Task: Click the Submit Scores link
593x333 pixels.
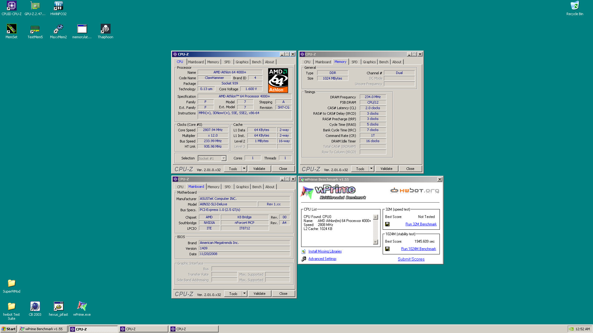Action: 411,259
